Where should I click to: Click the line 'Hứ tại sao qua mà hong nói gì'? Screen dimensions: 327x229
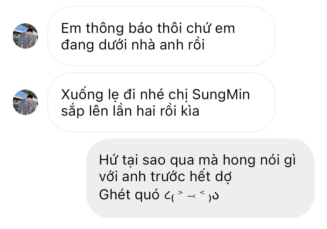click(197, 160)
